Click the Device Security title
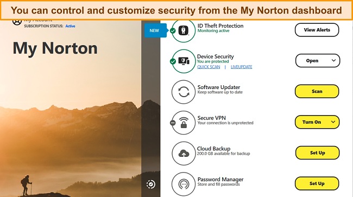Viewport: 353px width, 197px height. coord(216,56)
